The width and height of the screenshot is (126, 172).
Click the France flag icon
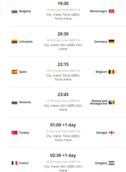tap(14, 163)
